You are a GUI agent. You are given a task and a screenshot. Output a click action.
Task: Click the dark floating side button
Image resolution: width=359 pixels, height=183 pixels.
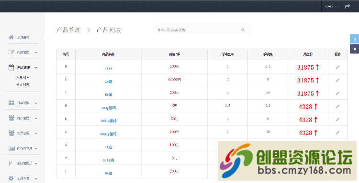354,49
